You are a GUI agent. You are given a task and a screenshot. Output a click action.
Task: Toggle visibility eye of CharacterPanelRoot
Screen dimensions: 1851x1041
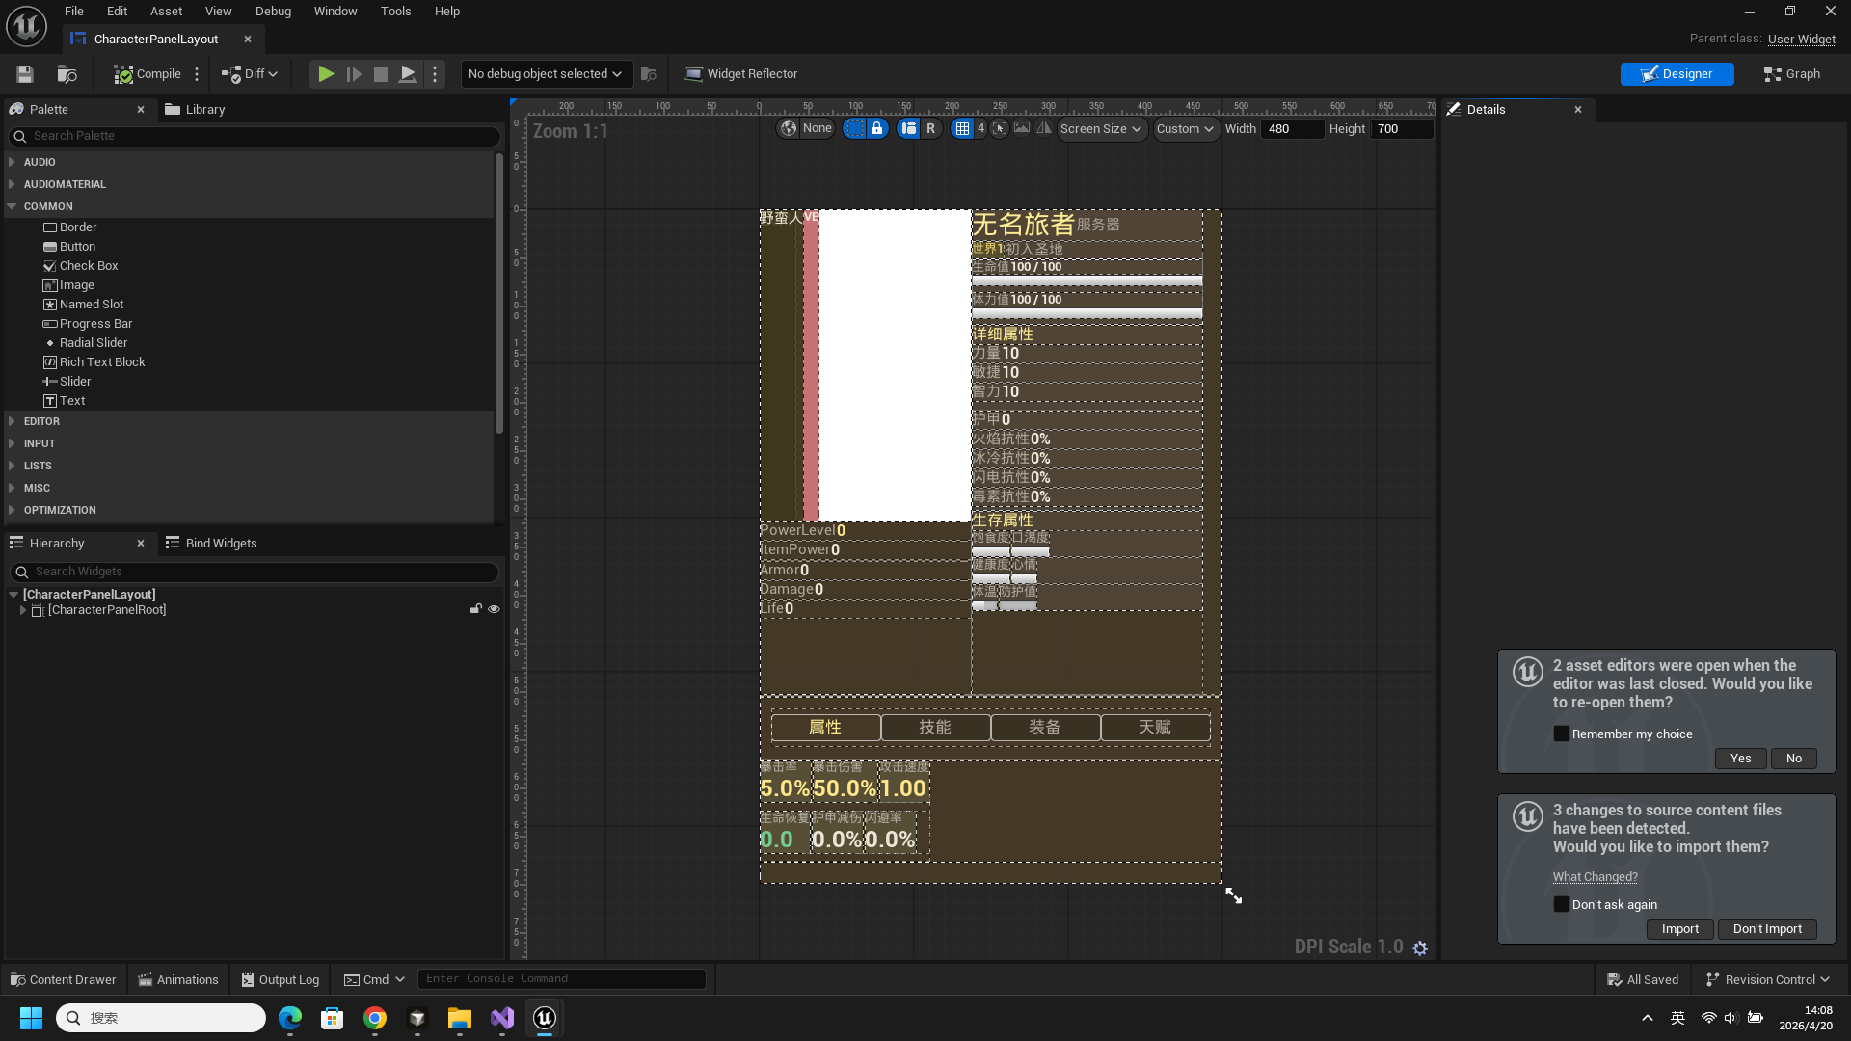coord(494,609)
